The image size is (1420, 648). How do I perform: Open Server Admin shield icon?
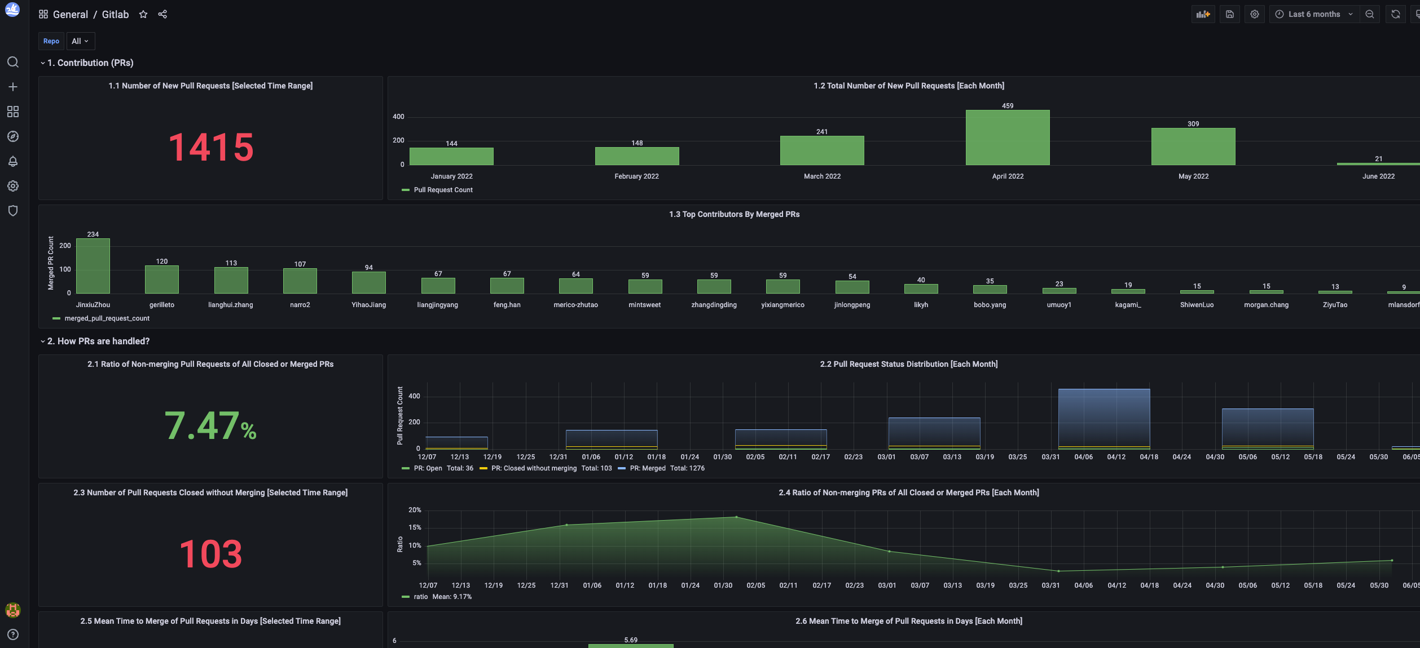(x=13, y=211)
